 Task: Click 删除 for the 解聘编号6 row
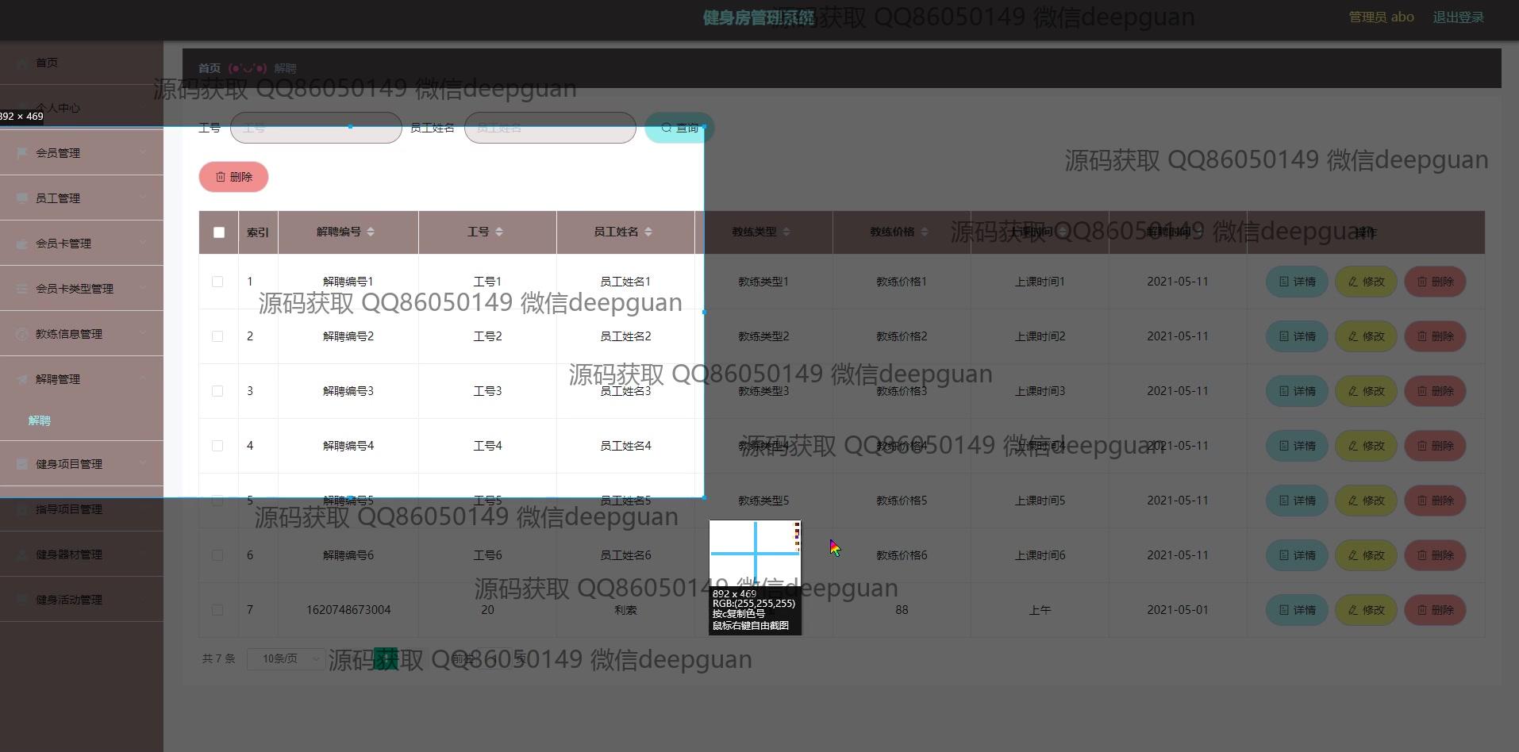[x=1435, y=555]
